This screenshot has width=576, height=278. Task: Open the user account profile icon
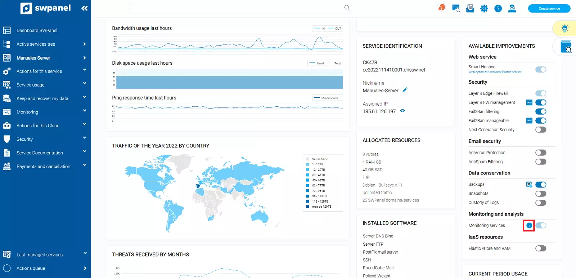(512, 9)
